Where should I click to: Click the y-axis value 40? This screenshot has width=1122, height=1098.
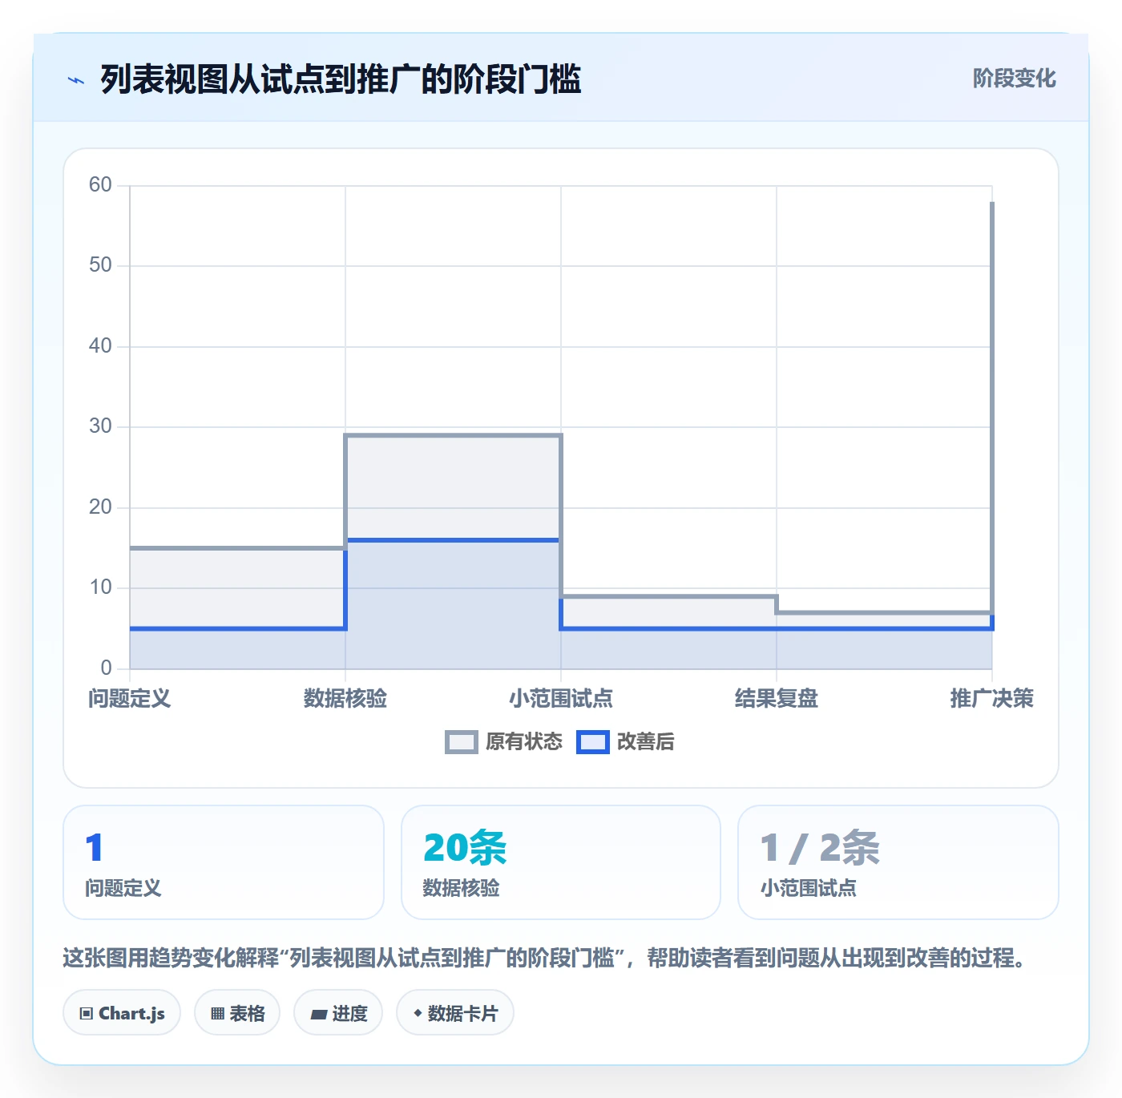(100, 346)
